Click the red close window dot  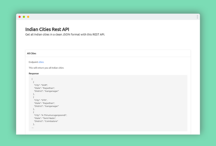[x=20, y=17]
